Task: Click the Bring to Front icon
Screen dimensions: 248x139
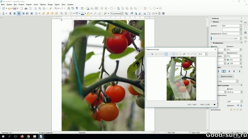Action: pos(43,14)
